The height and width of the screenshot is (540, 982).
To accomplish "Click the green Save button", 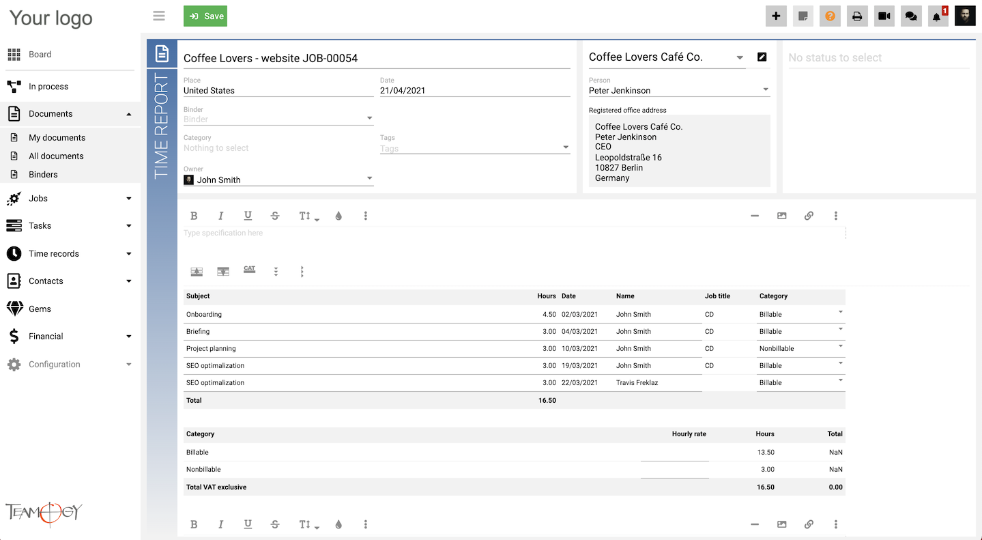I will [205, 16].
